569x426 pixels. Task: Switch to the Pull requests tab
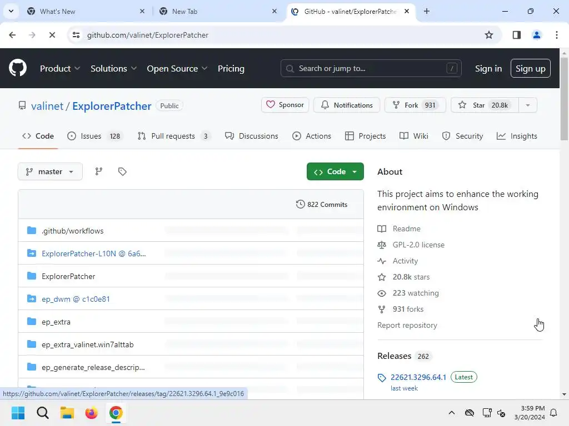pos(174,136)
